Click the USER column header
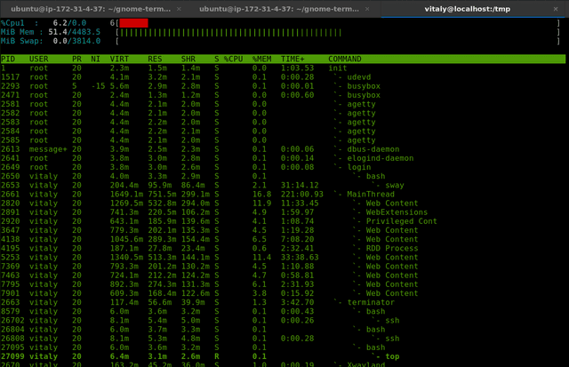This screenshot has width=569, height=367. (39, 60)
